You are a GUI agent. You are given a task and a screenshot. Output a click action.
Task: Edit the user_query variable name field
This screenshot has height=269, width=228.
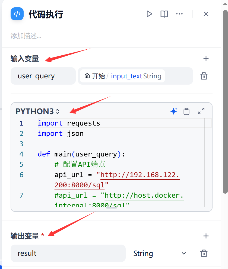click(x=43, y=76)
